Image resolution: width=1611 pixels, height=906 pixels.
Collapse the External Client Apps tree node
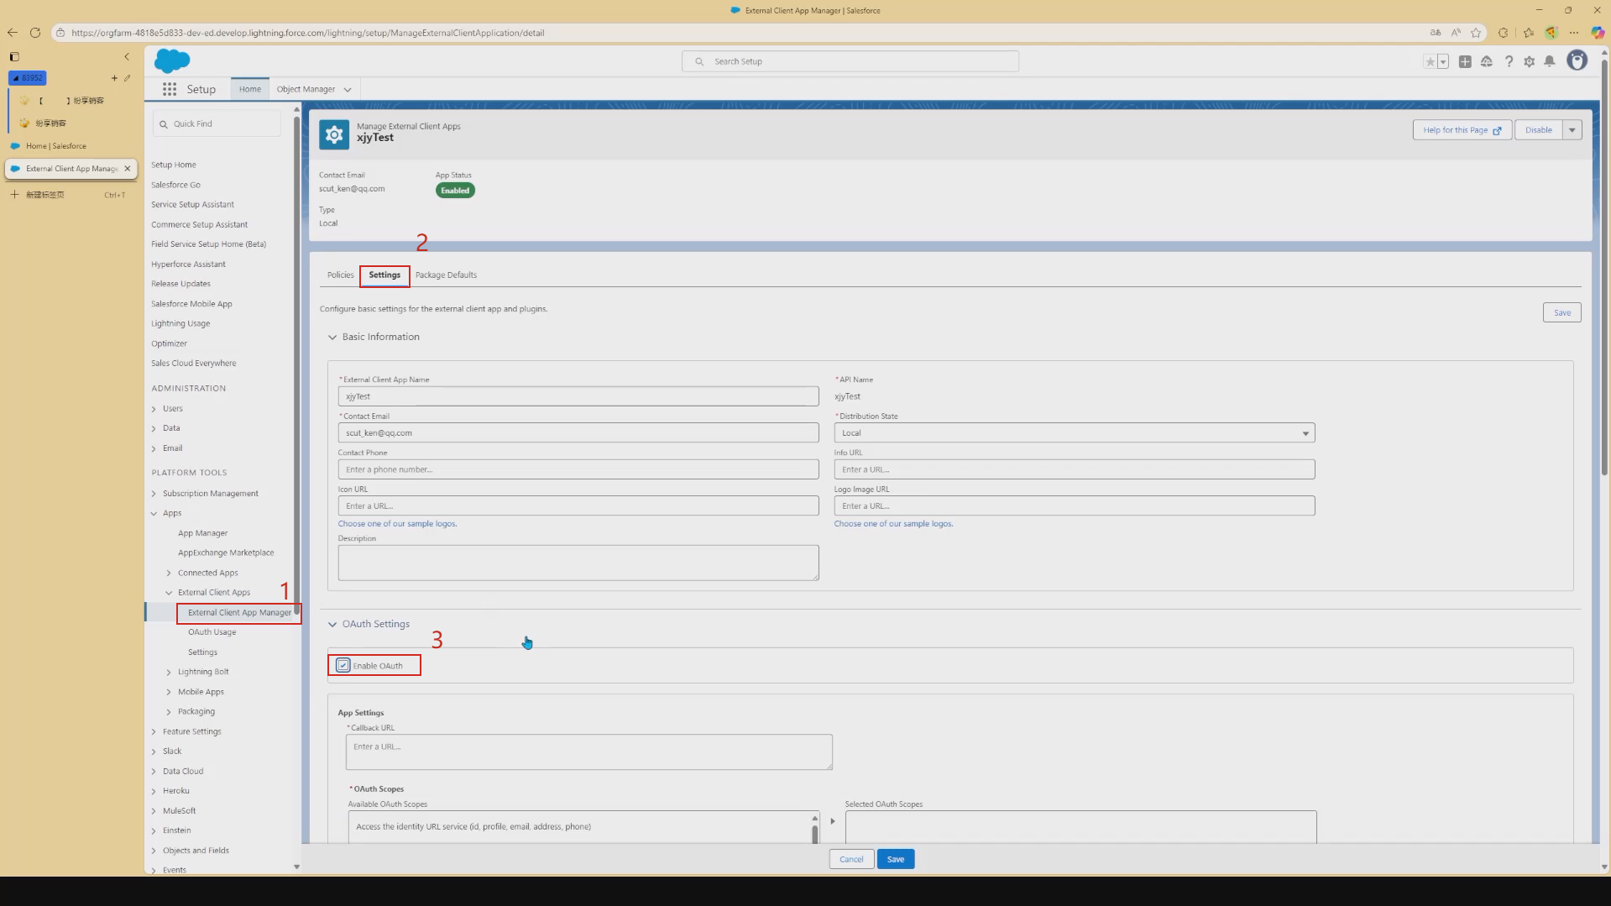point(169,593)
